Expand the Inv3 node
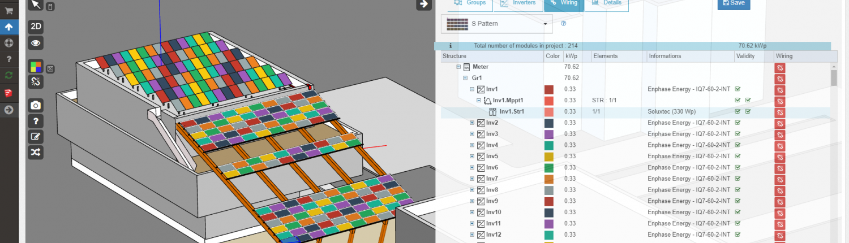The width and height of the screenshot is (849, 243). click(472, 134)
